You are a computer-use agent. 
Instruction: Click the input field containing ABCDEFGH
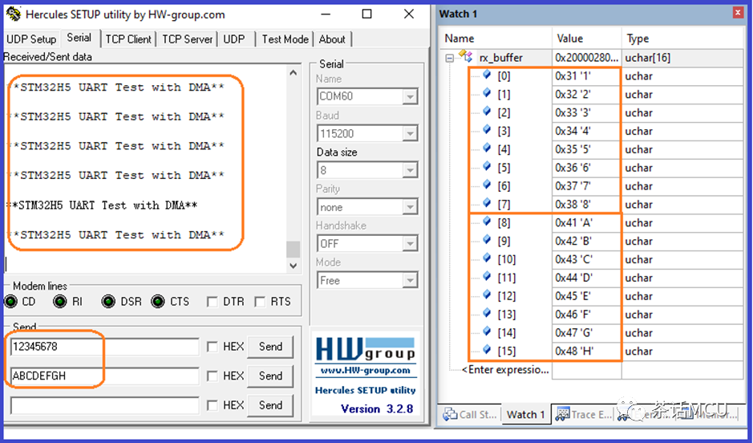pos(105,376)
